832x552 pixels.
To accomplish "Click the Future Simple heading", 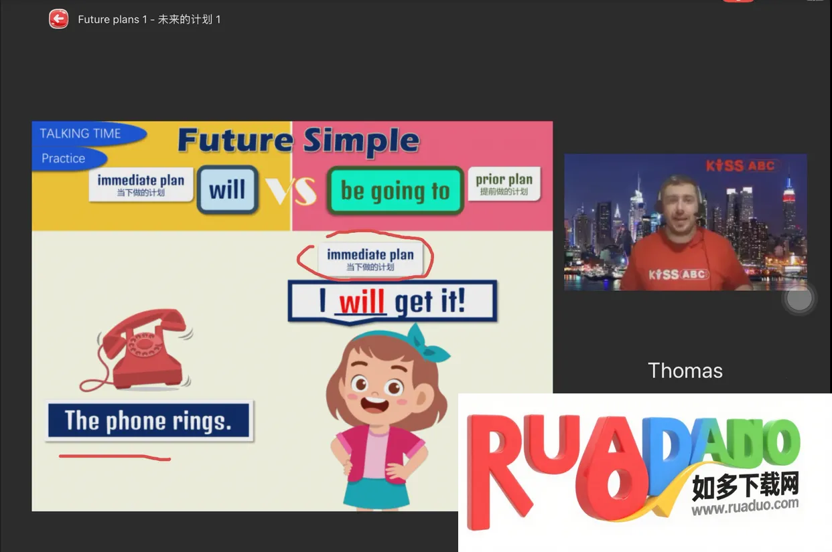I will [x=298, y=141].
